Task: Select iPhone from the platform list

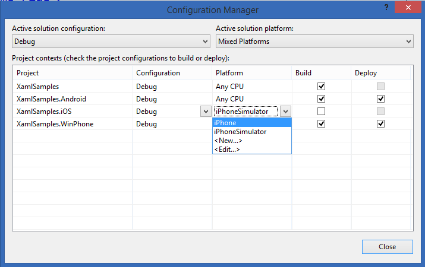Action: [x=252, y=123]
